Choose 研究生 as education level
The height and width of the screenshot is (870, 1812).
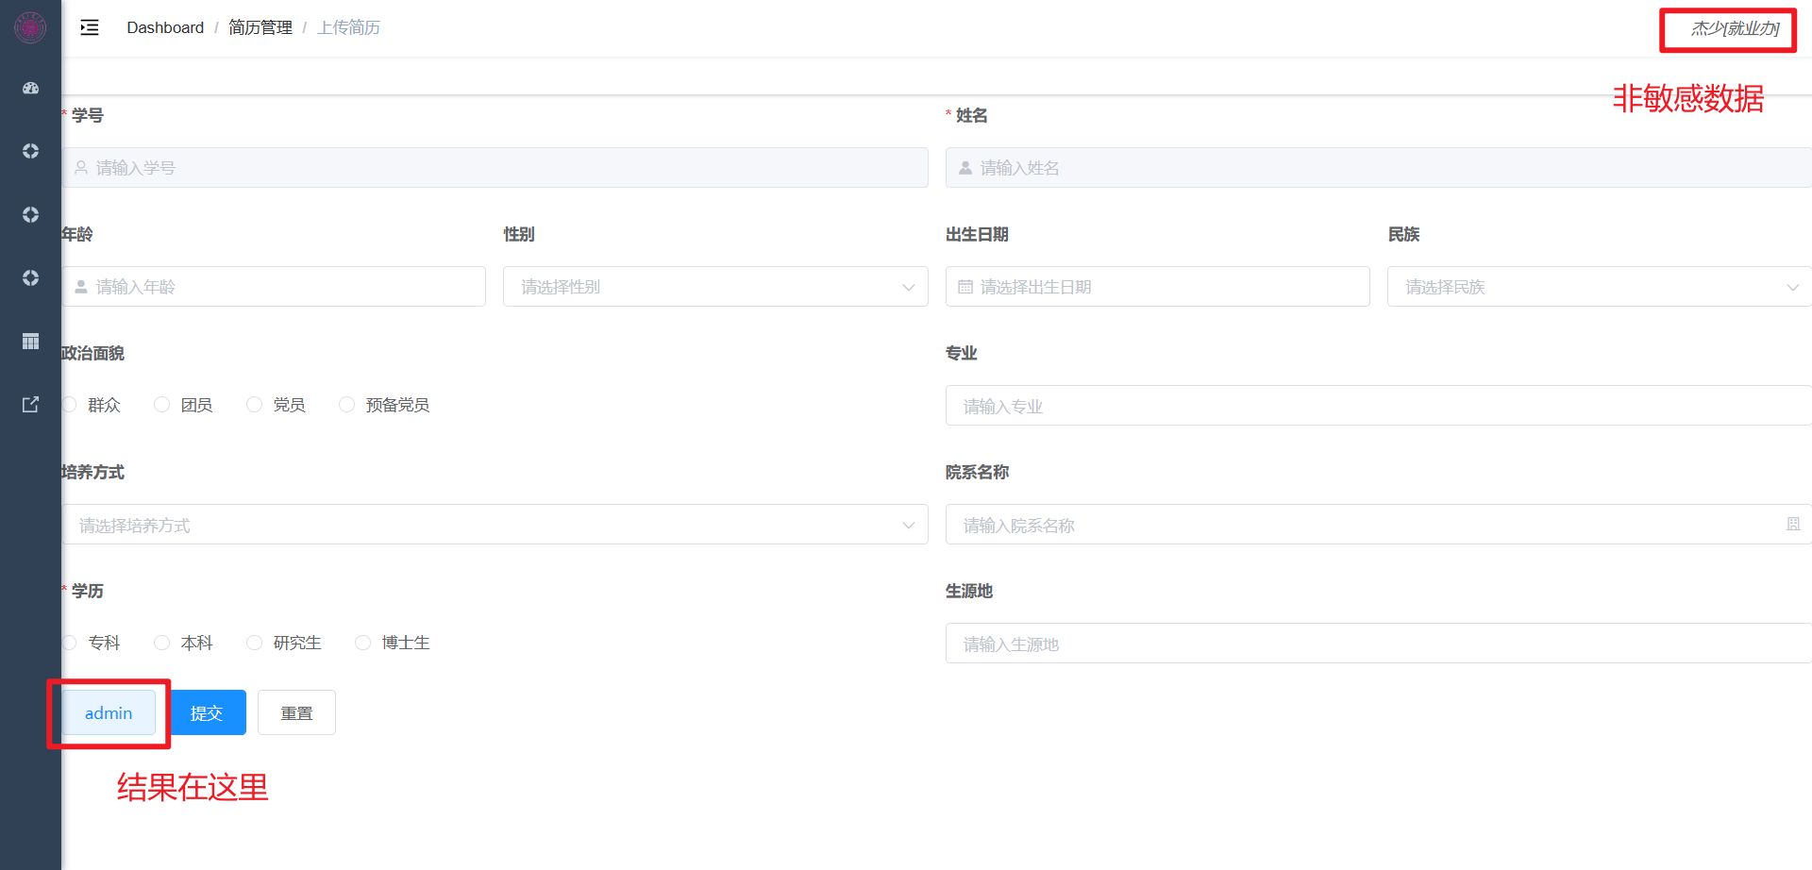point(254,643)
